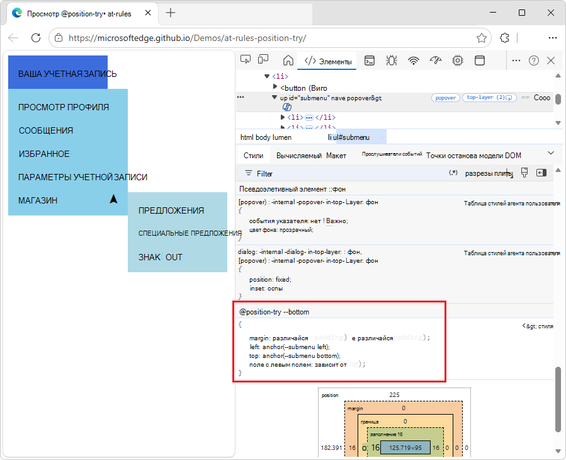Viewport: 566px width, 460px height.
Task: Open the DOM node actions ellipsis
Action: 241,97
